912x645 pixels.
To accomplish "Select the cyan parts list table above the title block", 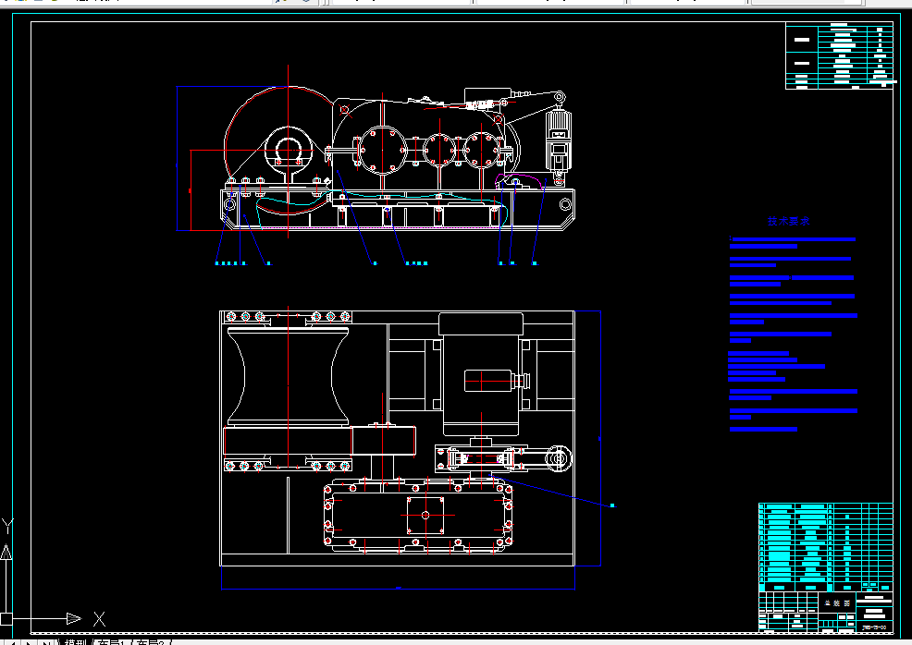I will [x=826, y=547].
